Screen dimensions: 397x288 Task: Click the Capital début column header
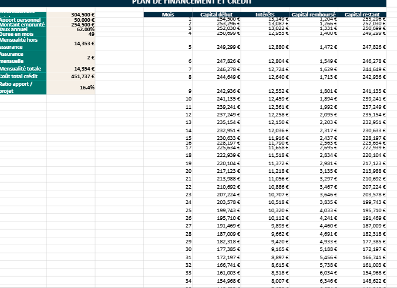tap(217, 15)
